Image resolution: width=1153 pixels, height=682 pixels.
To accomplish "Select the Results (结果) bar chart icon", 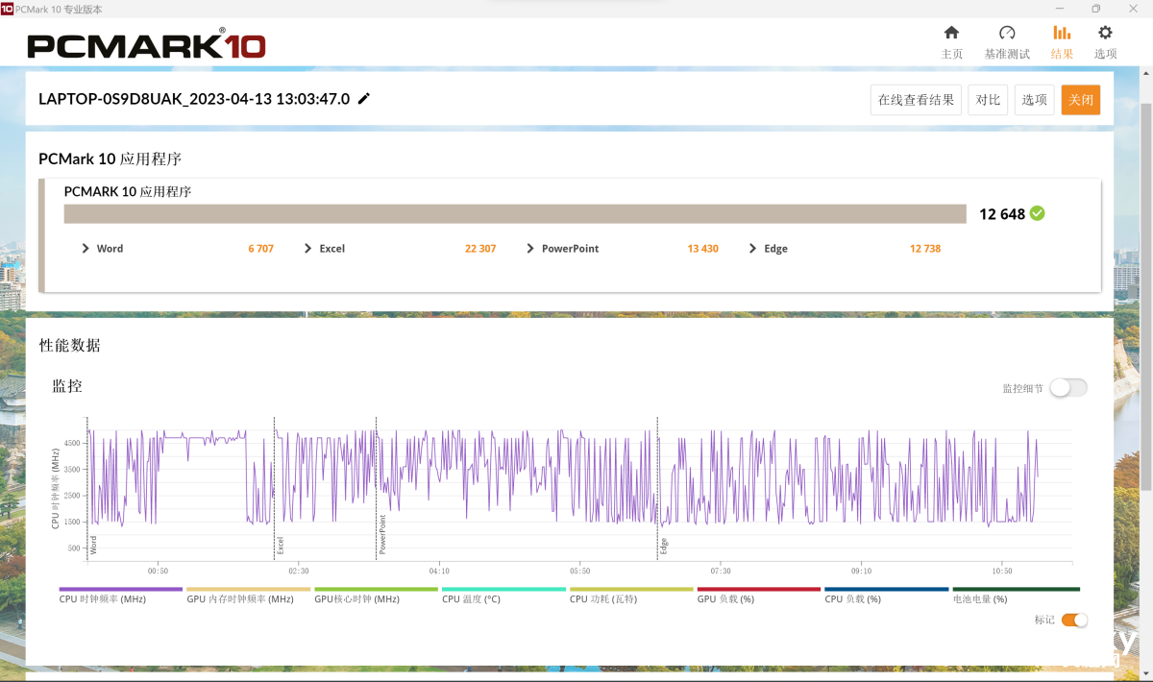I will coord(1062,34).
